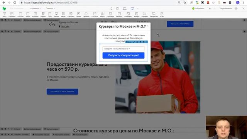Select the Отступы (spacing) tool
This screenshot has height=139, width=247.
(x=20, y=15)
